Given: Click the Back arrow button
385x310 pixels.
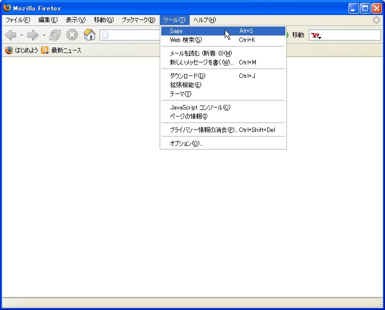Looking at the screenshot, I should 11,35.
